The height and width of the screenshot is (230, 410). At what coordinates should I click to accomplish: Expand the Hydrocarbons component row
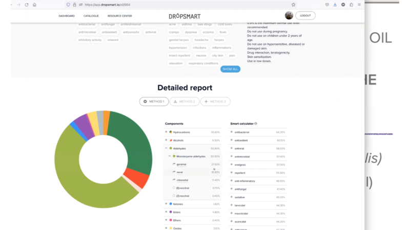[166, 132]
